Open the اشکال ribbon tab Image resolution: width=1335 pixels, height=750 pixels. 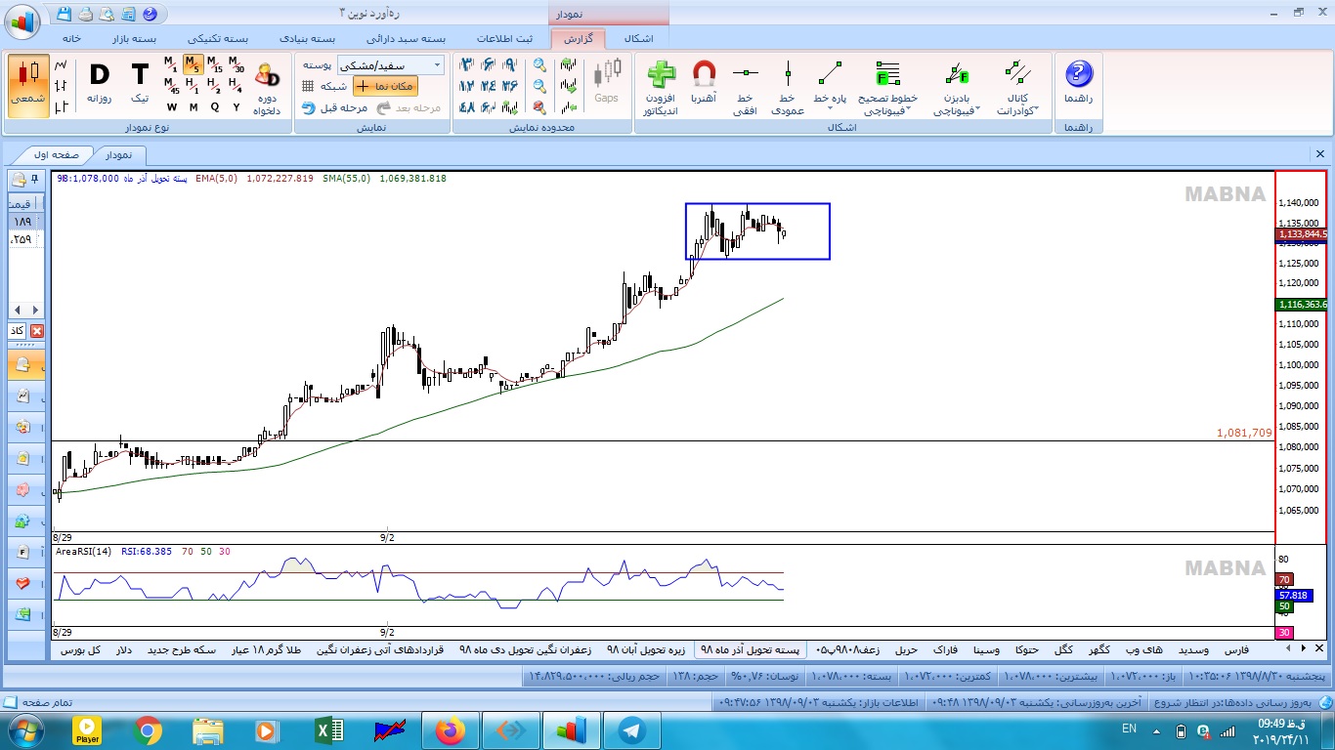pyautogui.click(x=638, y=39)
